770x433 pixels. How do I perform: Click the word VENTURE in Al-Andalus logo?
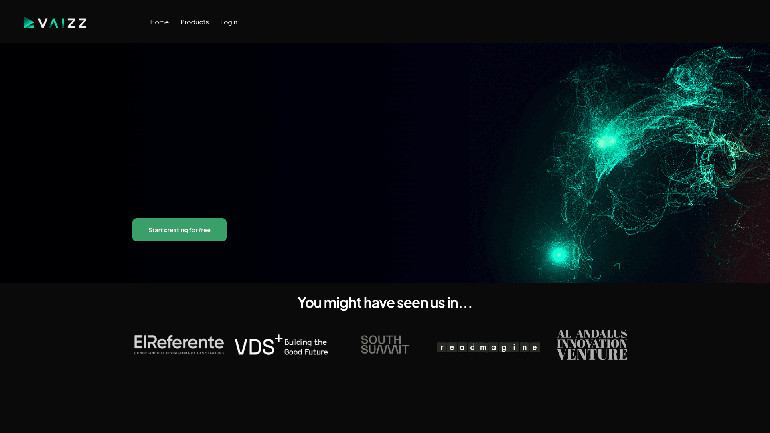point(592,354)
